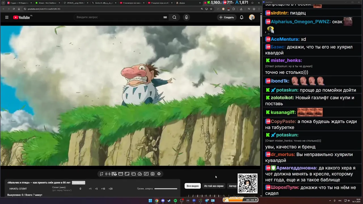Click the video frame showing the bird-man
Image resolution: width=363 pixels, height=204 pixels.
[130, 96]
